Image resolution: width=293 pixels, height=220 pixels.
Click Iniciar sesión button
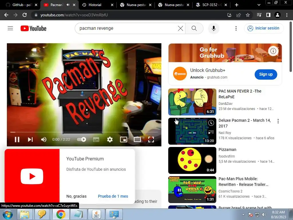264,28
